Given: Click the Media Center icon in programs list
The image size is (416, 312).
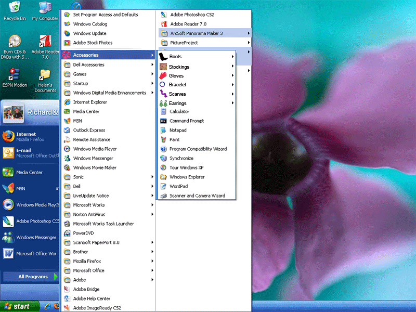Looking at the screenshot, I should (67, 111).
